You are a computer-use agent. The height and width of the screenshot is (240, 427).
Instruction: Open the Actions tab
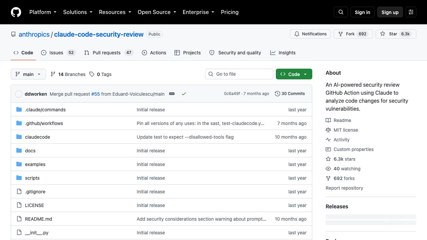tap(154, 53)
